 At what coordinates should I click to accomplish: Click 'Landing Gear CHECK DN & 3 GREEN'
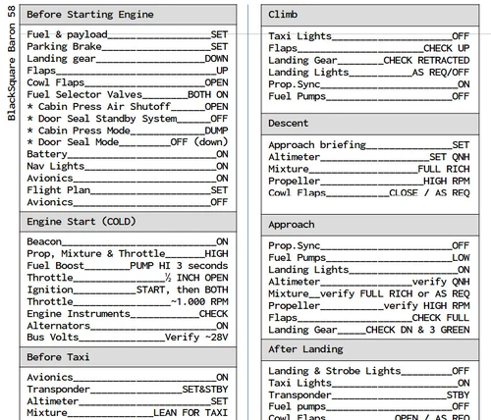click(x=369, y=330)
